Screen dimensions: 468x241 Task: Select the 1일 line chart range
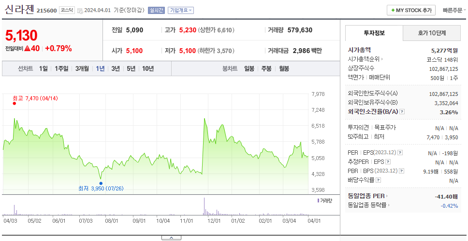pos(44,69)
